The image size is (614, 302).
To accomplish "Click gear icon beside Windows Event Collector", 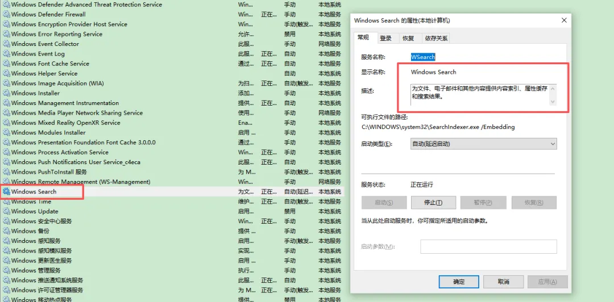I will tap(7, 44).
